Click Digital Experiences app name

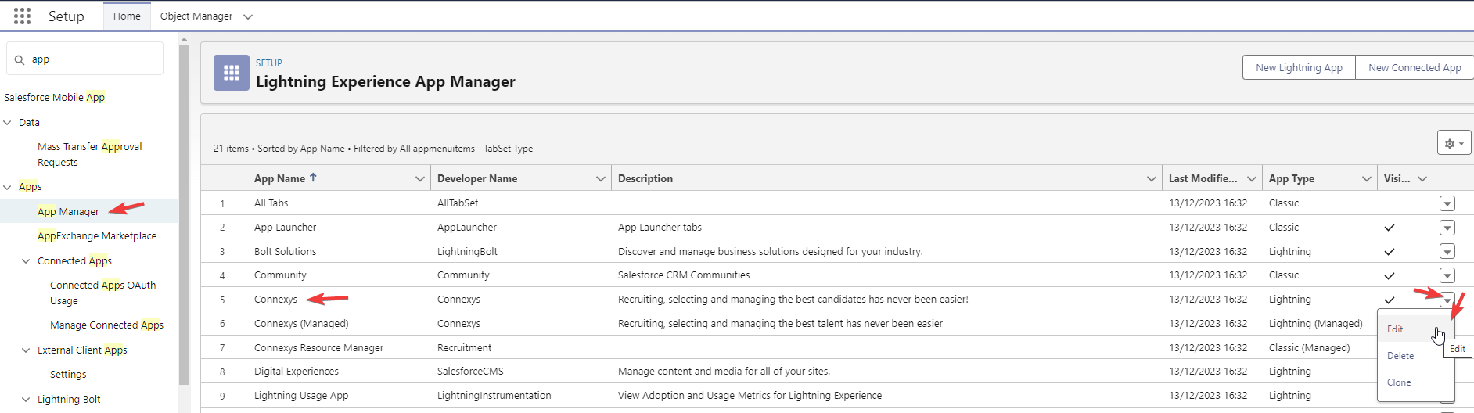(297, 371)
